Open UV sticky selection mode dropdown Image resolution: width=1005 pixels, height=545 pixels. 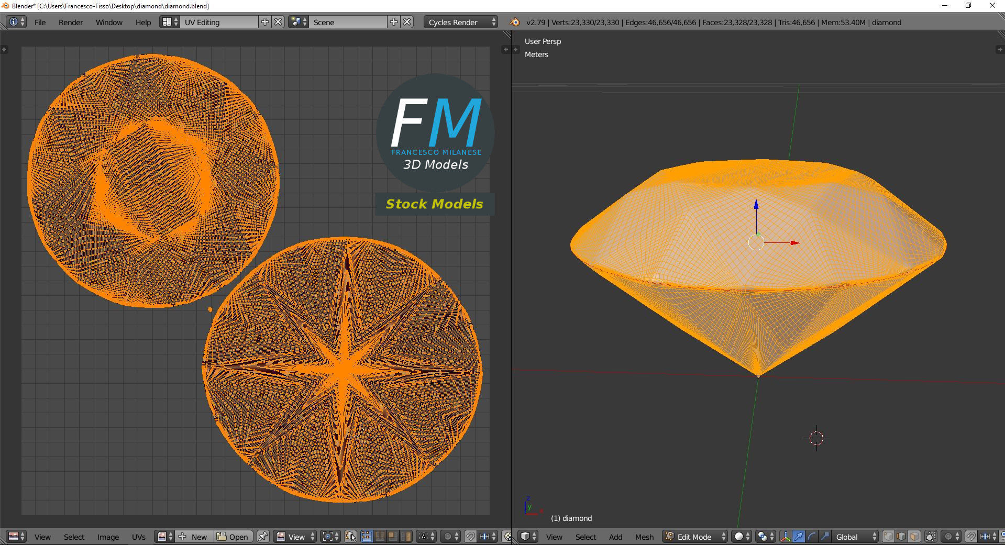pos(427,537)
